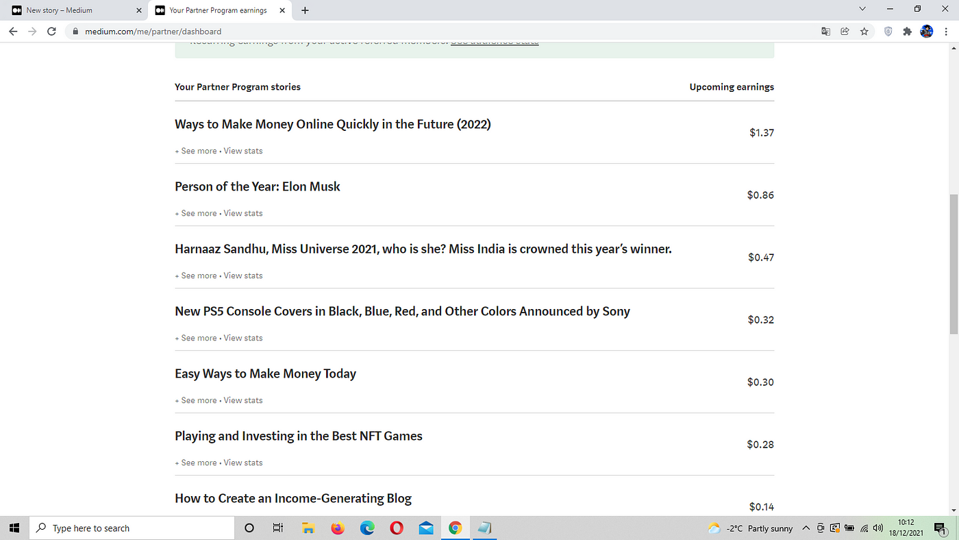Screen dimensions: 959x540
Task: Open the Harnaaz Sandhu Miss Universe story title
Action: (423, 249)
